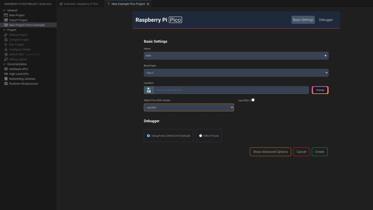Screen dimensions: 373x210
Task: Click the Configure CMake flask icon
Action: tap(6, 49)
